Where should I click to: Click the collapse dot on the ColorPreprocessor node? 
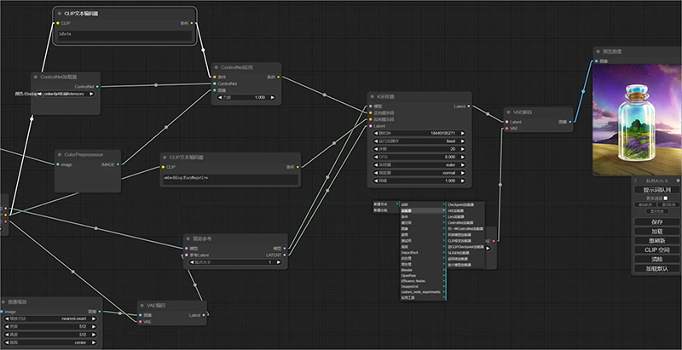(x=60, y=155)
